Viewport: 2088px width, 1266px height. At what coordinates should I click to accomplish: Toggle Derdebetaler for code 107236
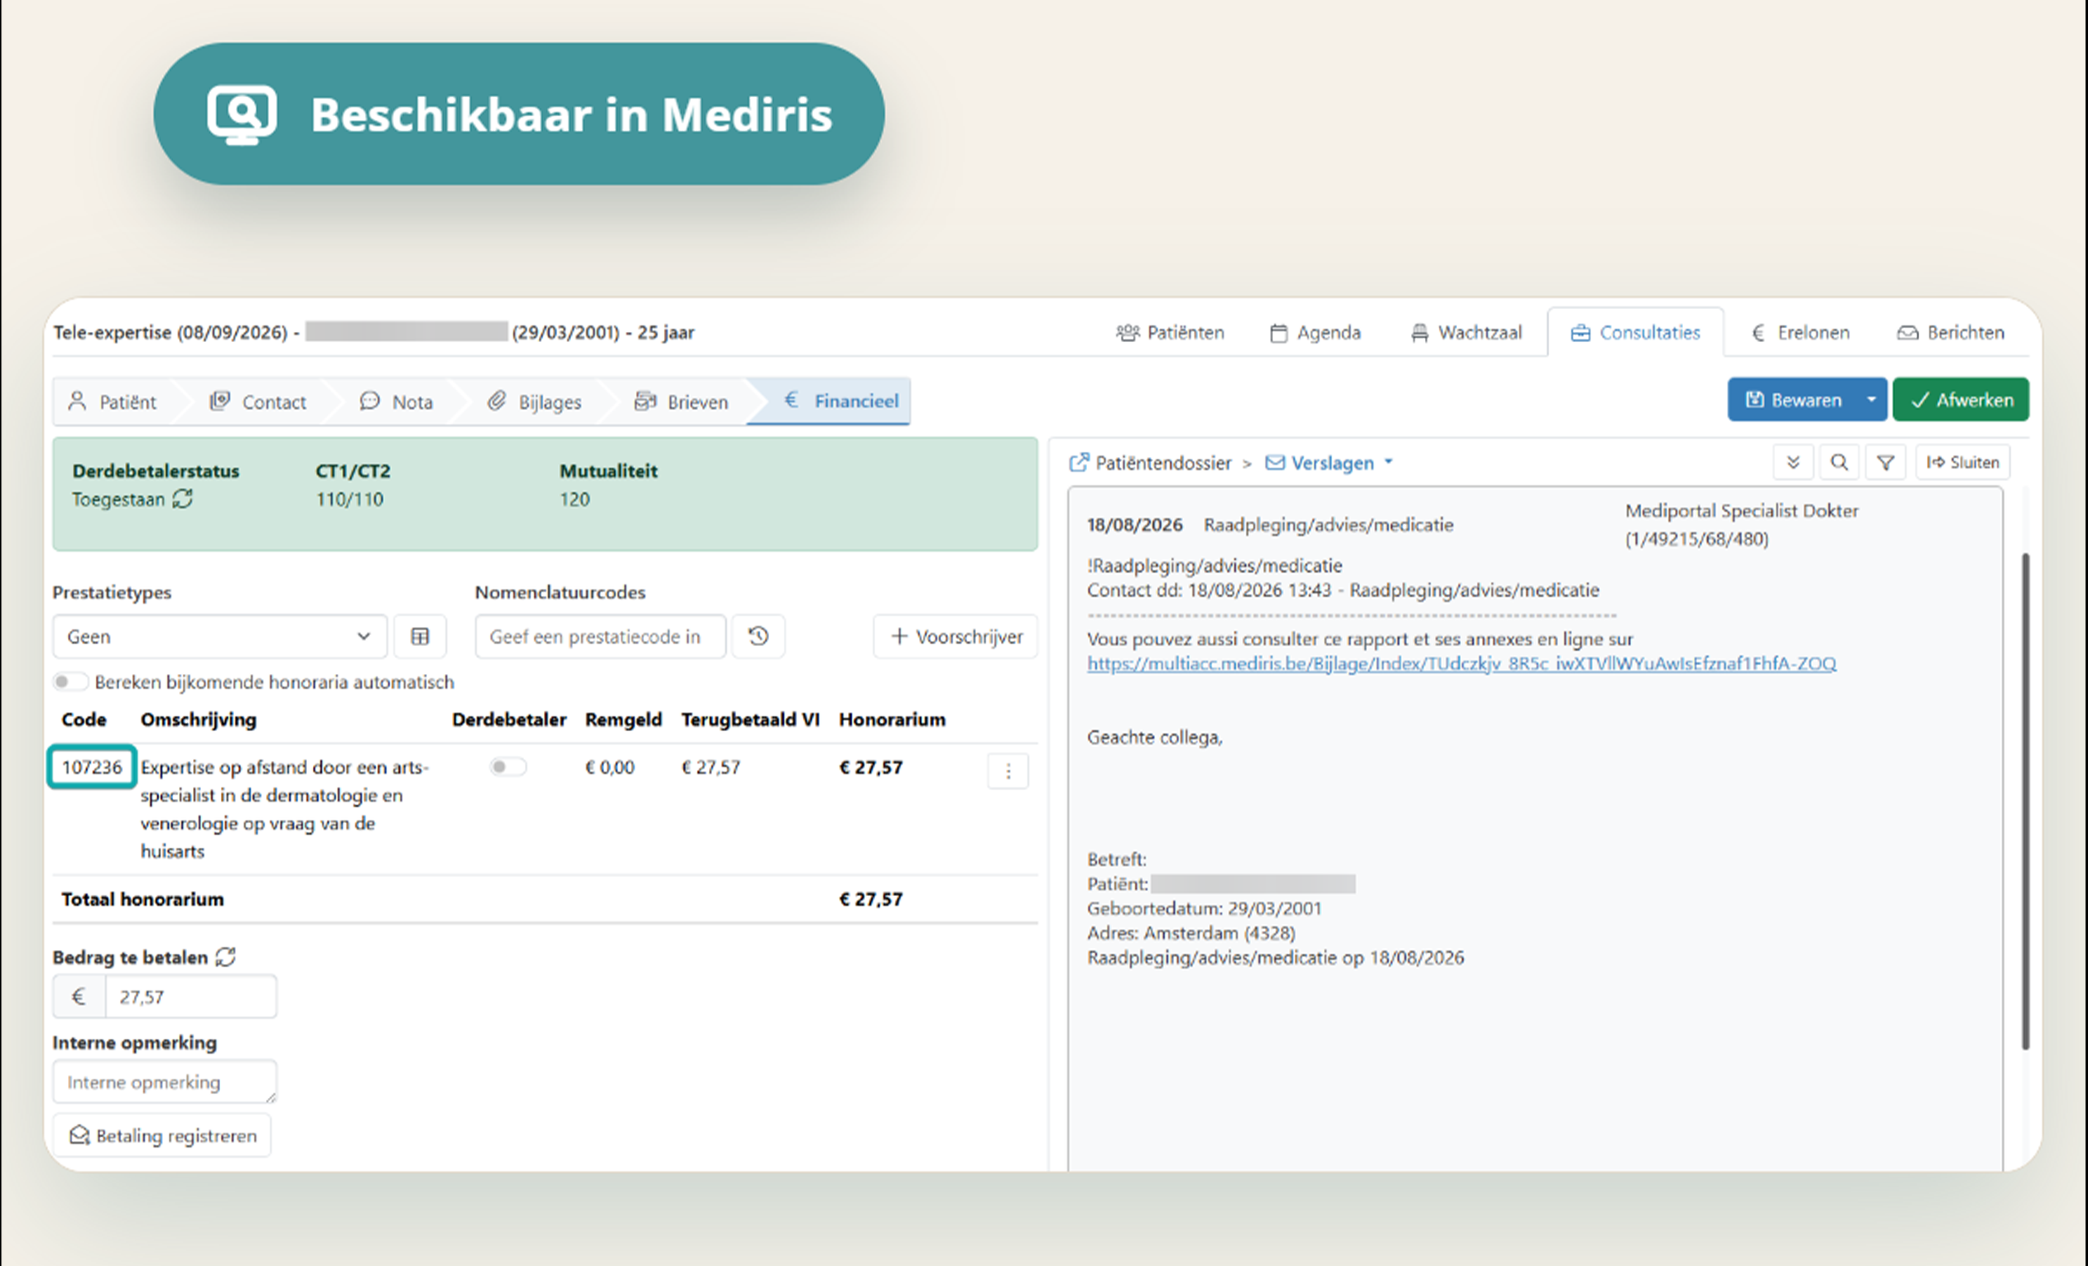[508, 767]
